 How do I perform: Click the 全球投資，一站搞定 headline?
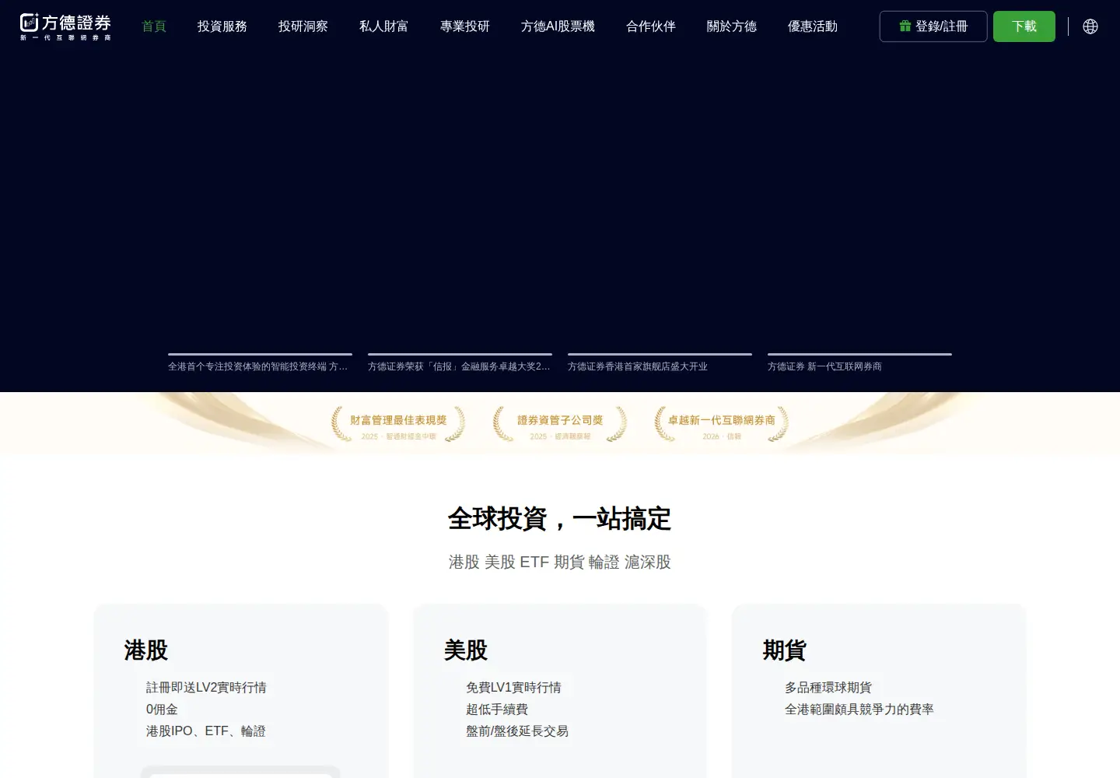click(560, 519)
